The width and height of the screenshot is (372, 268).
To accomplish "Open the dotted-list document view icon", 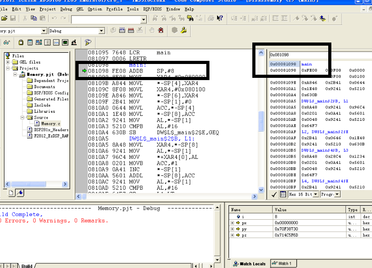I will click(47, 43).
